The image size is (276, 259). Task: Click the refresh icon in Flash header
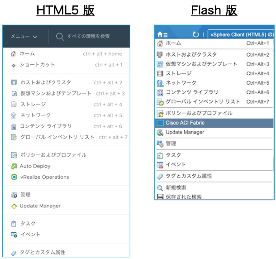(195, 34)
